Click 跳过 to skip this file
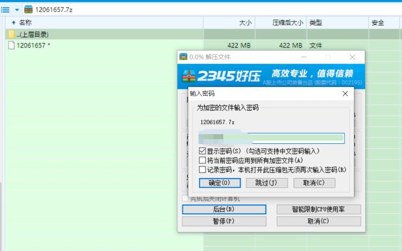Viewport: 402px width, 251px height. 267,183
